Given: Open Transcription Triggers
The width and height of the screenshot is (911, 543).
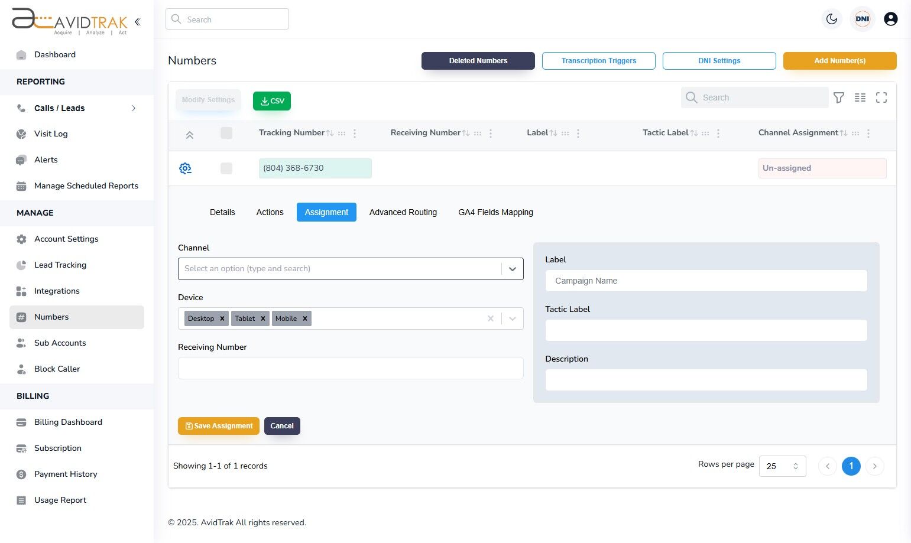Looking at the screenshot, I should 598,60.
